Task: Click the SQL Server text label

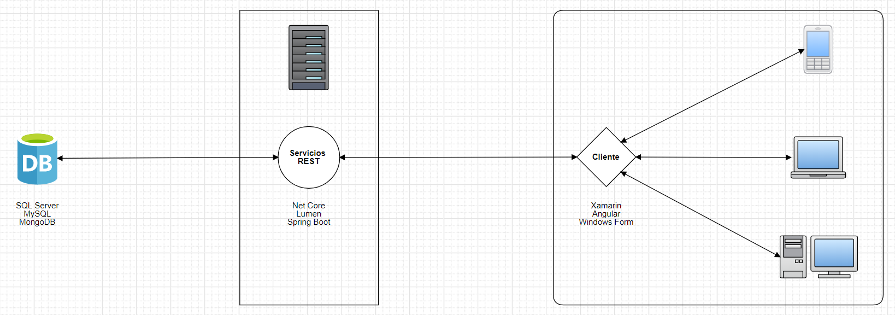Action: [37, 206]
